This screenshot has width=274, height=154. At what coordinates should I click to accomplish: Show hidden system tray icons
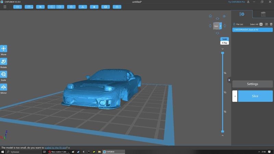(259, 152)
